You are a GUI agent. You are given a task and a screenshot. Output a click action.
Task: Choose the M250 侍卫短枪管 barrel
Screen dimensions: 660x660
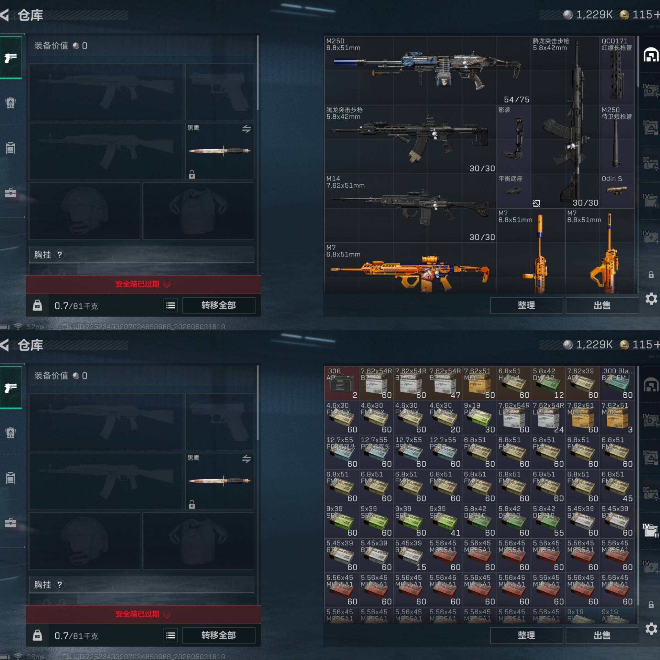pyautogui.click(x=617, y=139)
